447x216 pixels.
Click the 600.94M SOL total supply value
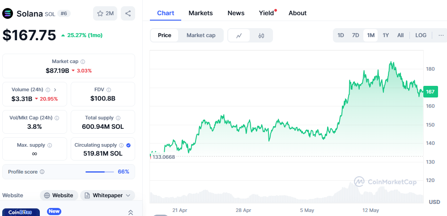103,127
